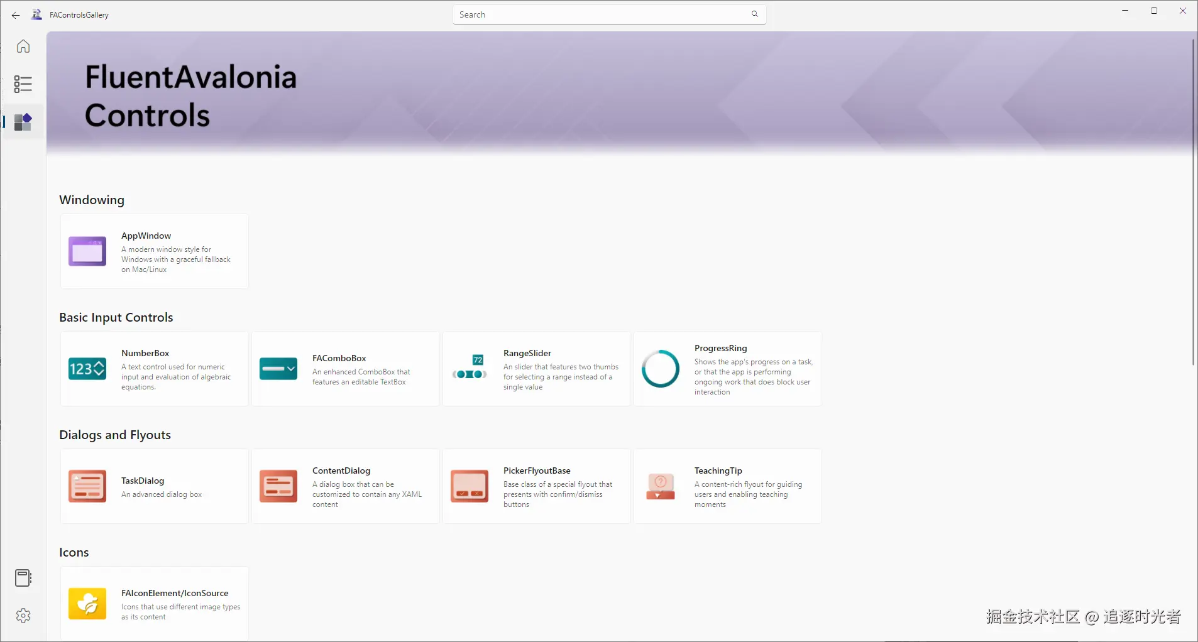The image size is (1198, 642).
Task: Click the FAControlsGallery app icon
Action: coord(37,14)
